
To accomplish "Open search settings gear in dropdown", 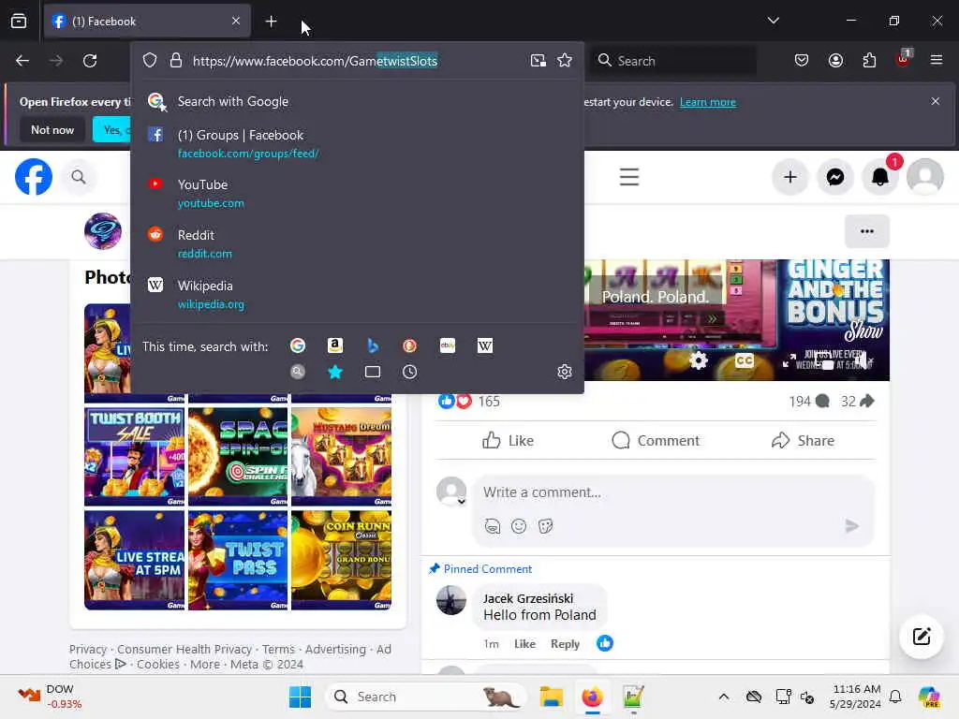I will [565, 372].
